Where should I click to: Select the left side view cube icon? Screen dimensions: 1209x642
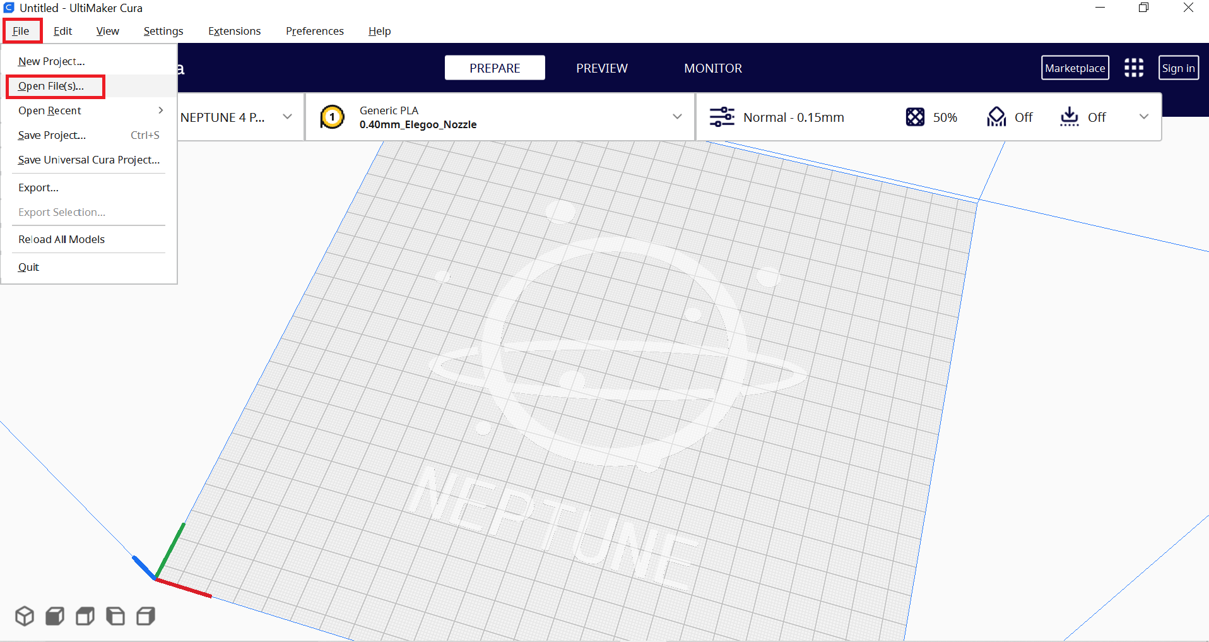[x=115, y=615]
